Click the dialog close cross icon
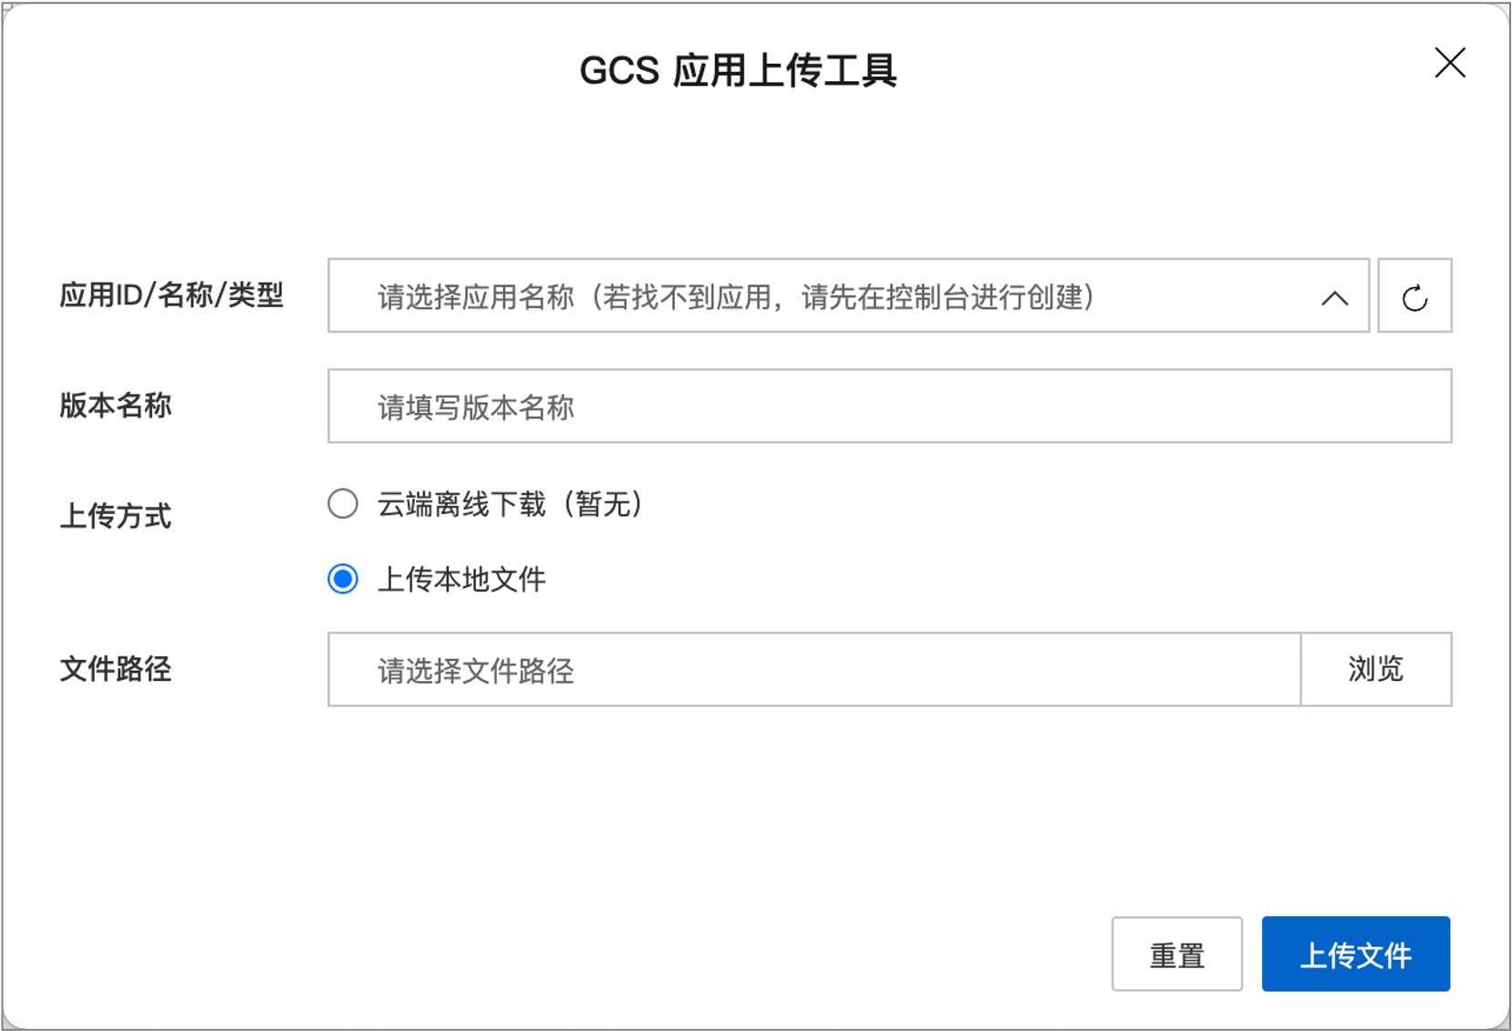The width and height of the screenshot is (1512, 1031). (1449, 64)
